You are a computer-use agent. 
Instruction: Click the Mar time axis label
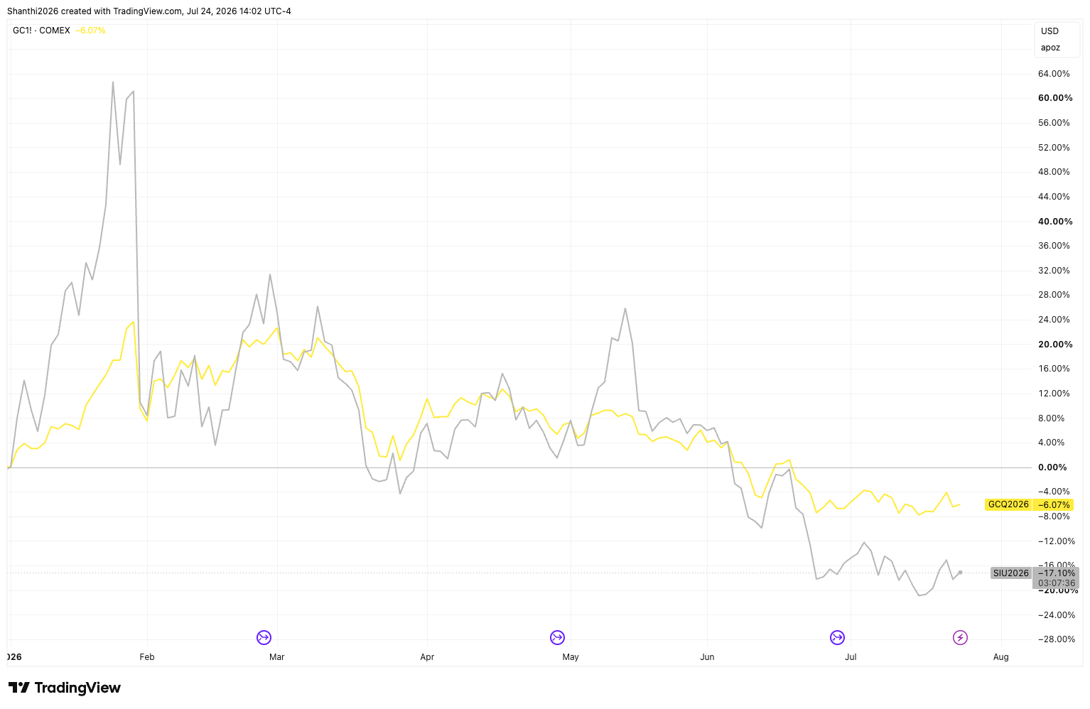[277, 657]
